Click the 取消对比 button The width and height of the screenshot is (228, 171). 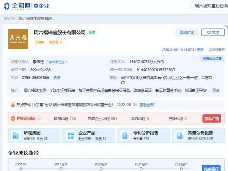(187, 33)
